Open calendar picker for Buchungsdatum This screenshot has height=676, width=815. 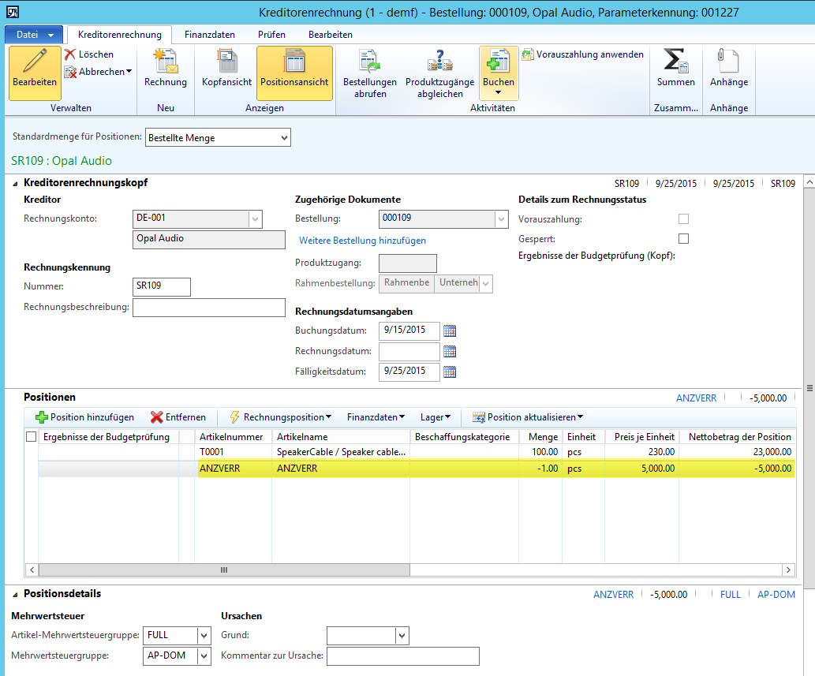pos(450,331)
